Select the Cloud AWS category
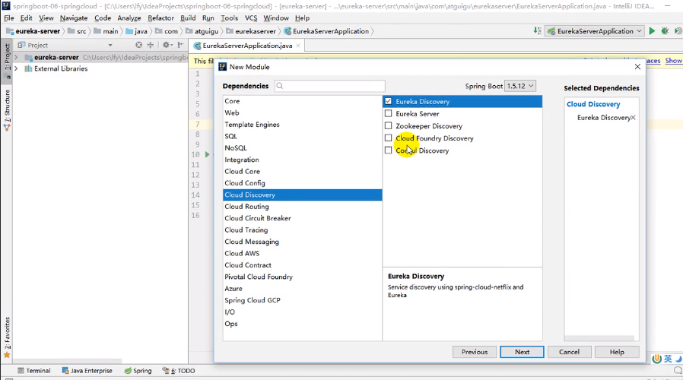The width and height of the screenshot is (683, 380). tap(302, 253)
